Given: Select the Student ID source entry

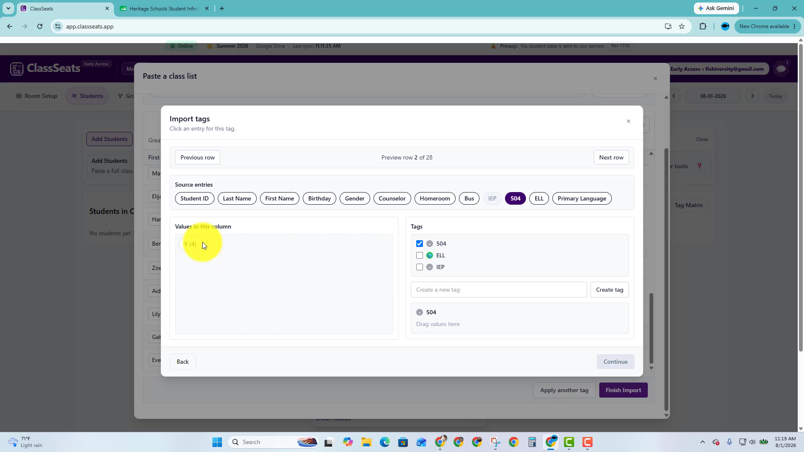Looking at the screenshot, I should (x=194, y=198).
